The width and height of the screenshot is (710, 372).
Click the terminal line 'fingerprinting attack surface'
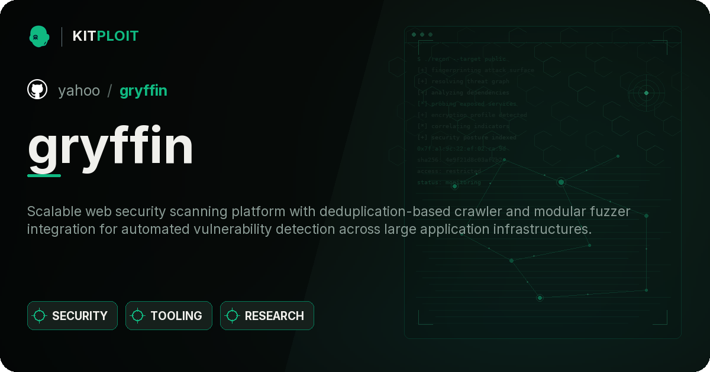click(475, 70)
